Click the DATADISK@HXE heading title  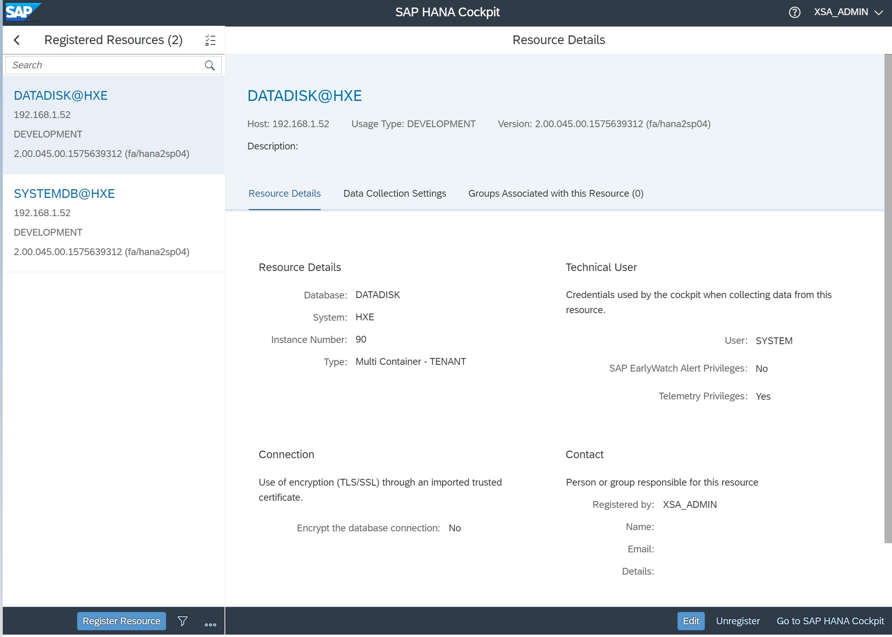(304, 96)
